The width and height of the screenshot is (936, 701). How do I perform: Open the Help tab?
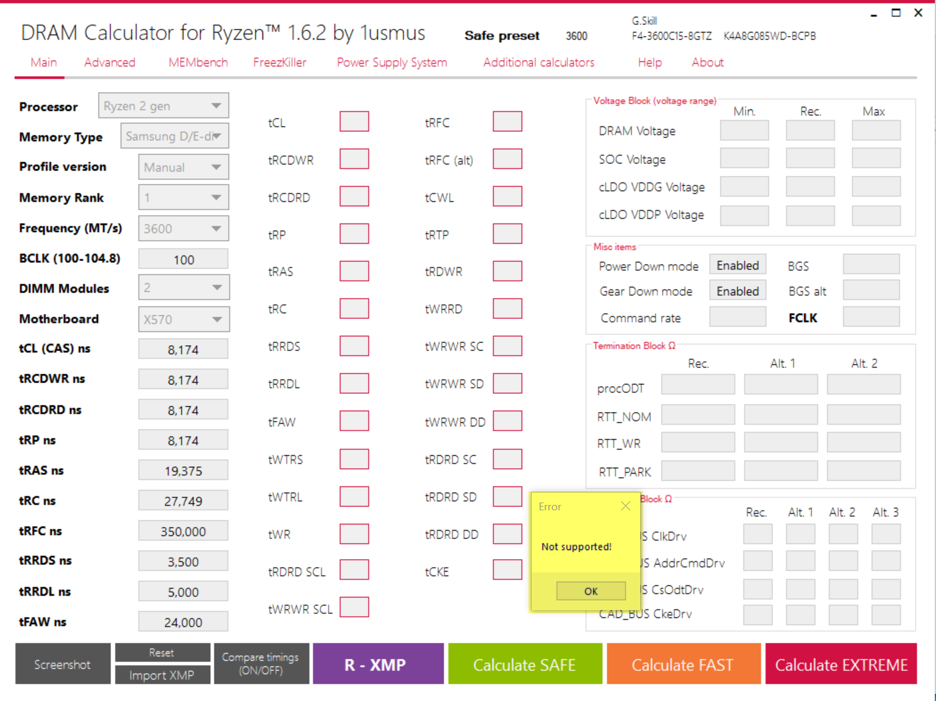[650, 62]
